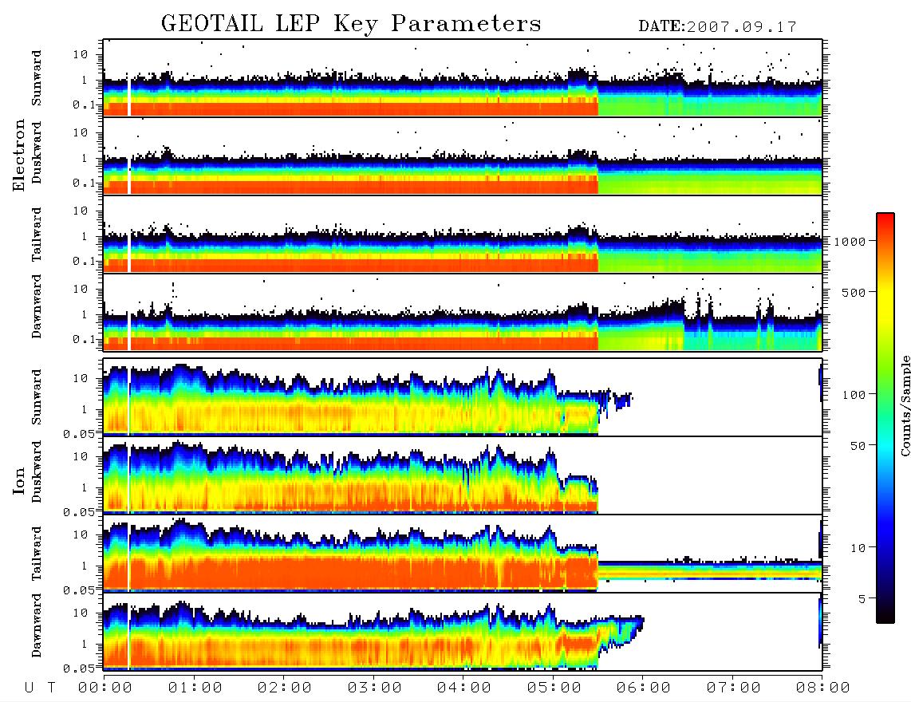Click the 'U T' axis label
Viewport: 911px width, 702px height.
[x=40, y=688]
